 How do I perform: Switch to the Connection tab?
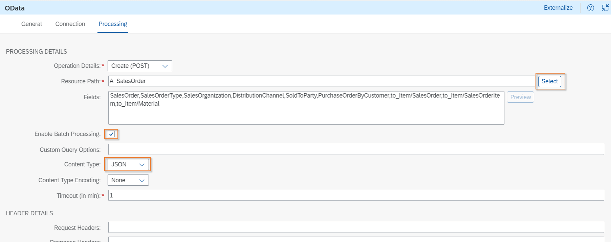(70, 24)
